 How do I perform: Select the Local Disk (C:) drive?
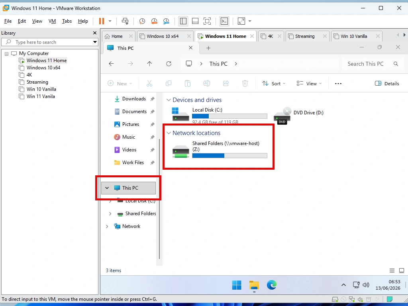220,115
